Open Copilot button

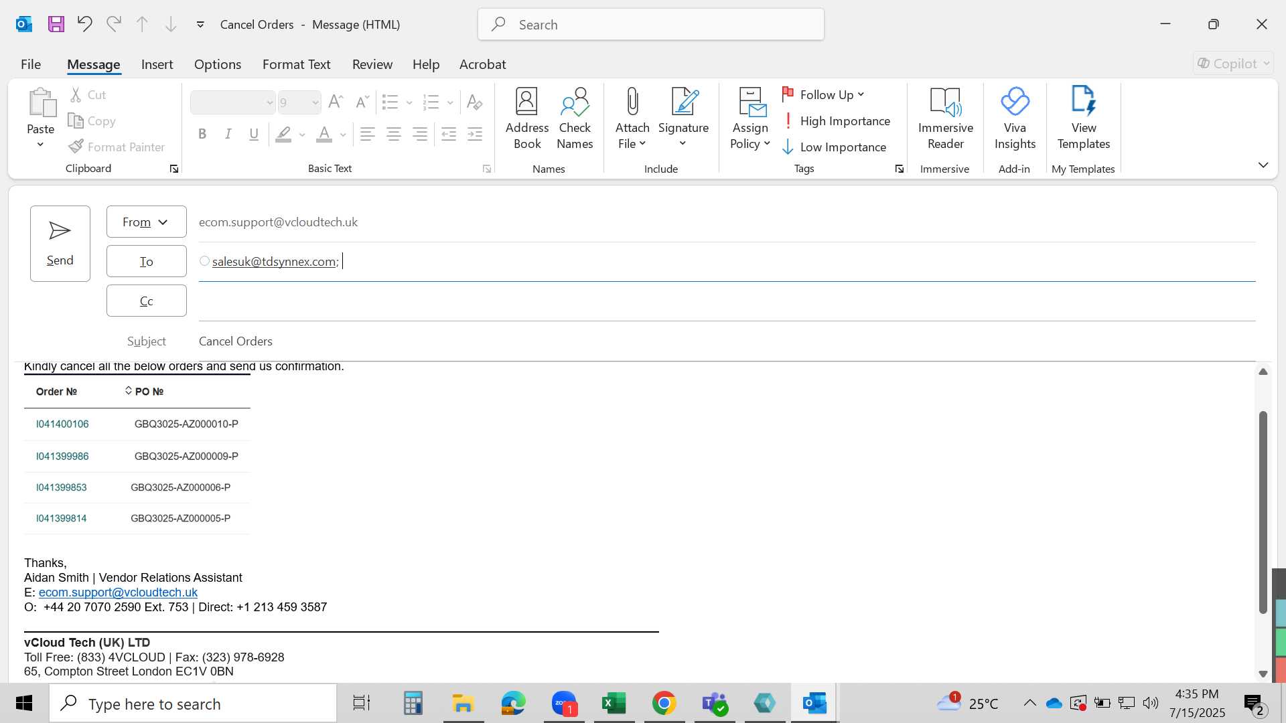(x=1233, y=64)
